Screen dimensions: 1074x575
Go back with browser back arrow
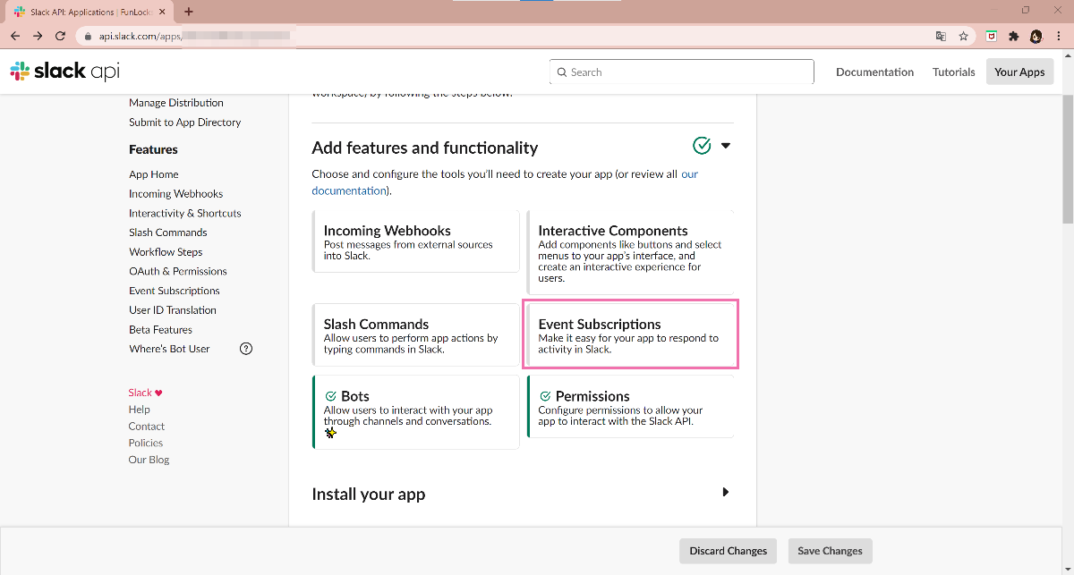[x=14, y=36]
